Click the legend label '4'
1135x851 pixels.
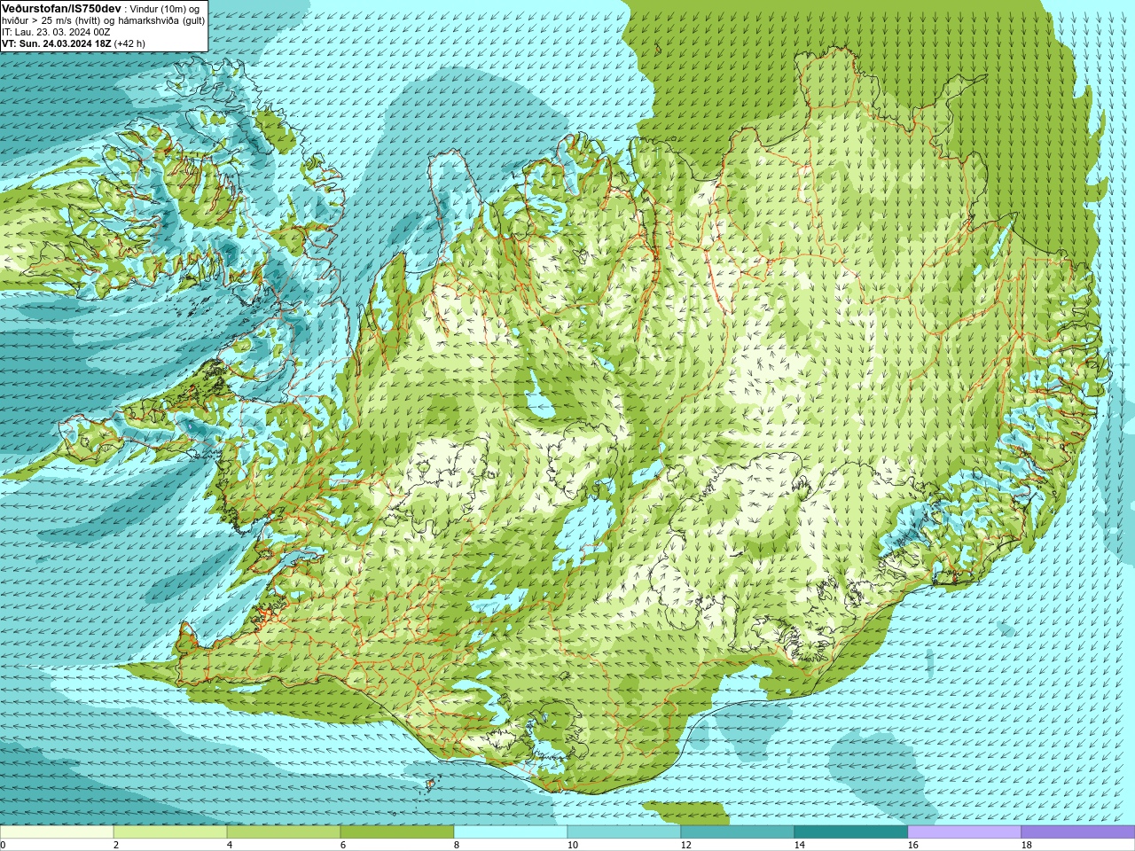point(229,845)
